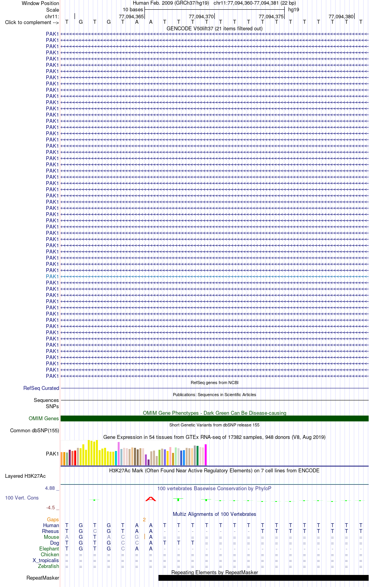The height and width of the screenshot is (587, 369).
Task: Open RefSeq Curated track settings
Action: (x=41, y=388)
